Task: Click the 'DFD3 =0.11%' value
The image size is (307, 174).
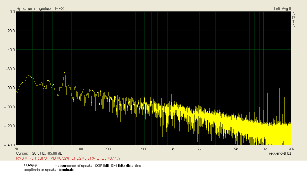Action: (x=108, y=158)
